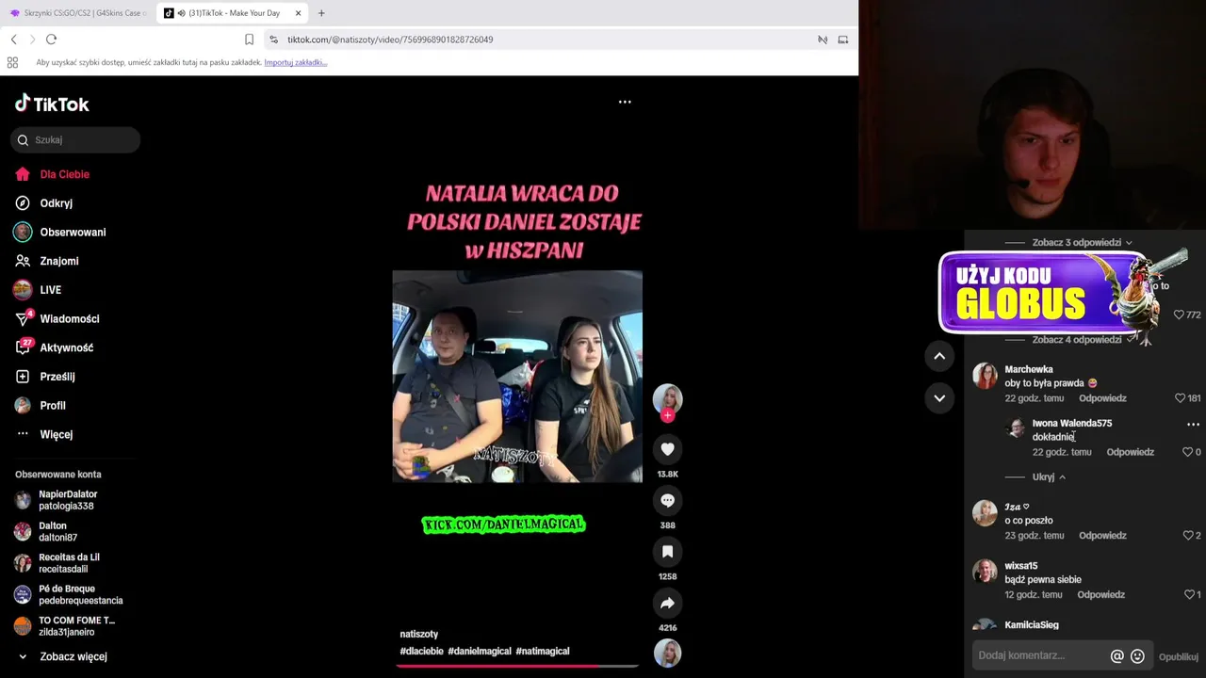Click 'Importuj zakładki...' link
This screenshot has height=678, width=1206.
[x=296, y=62]
